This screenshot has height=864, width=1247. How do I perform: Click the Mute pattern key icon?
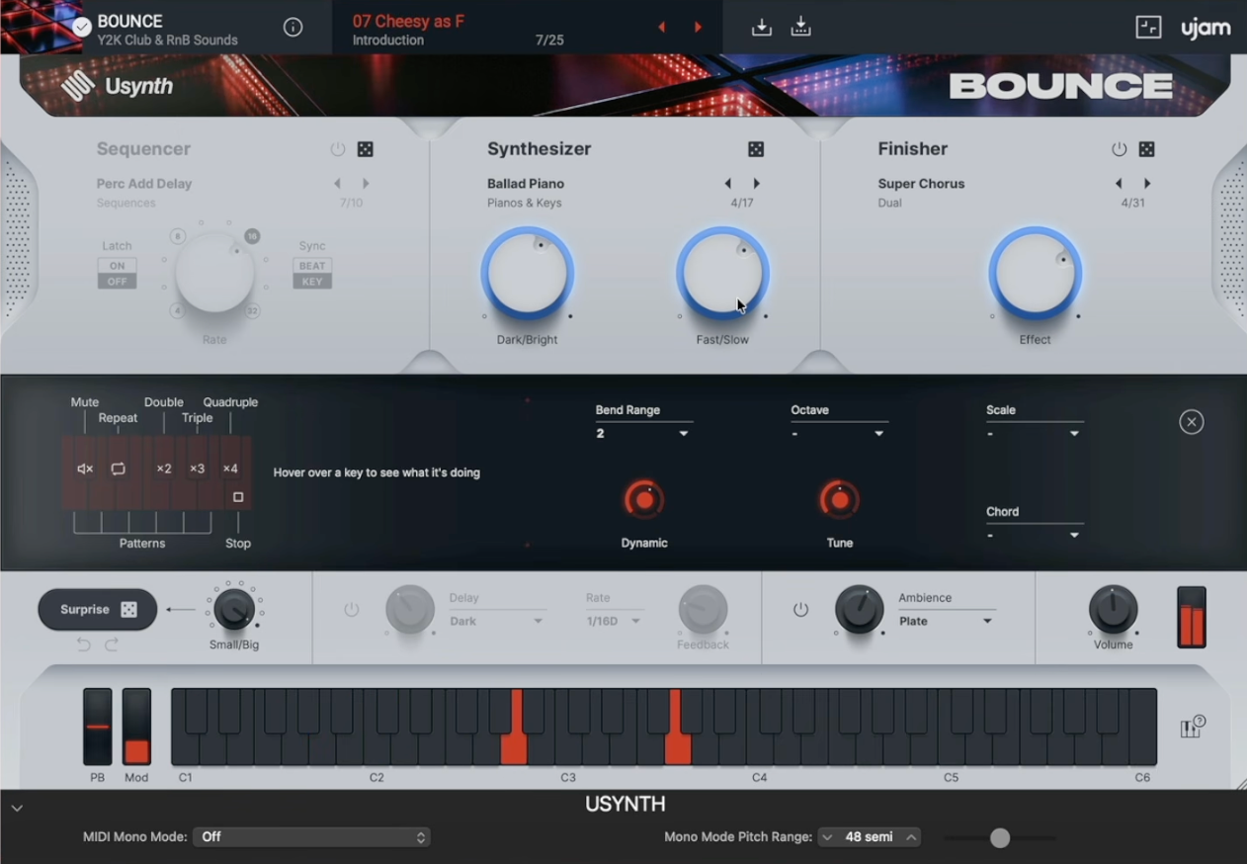click(x=85, y=469)
